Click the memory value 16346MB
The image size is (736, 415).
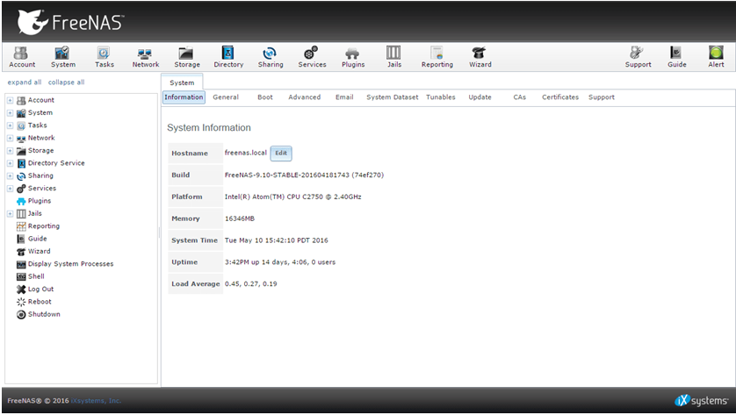(240, 218)
